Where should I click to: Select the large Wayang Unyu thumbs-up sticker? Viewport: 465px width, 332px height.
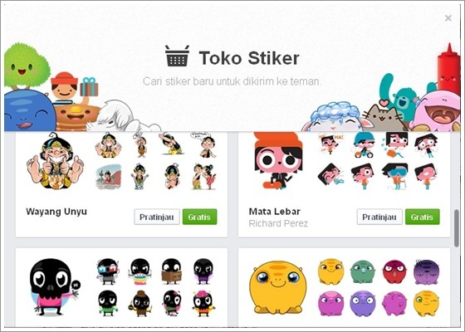click(x=56, y=161)
